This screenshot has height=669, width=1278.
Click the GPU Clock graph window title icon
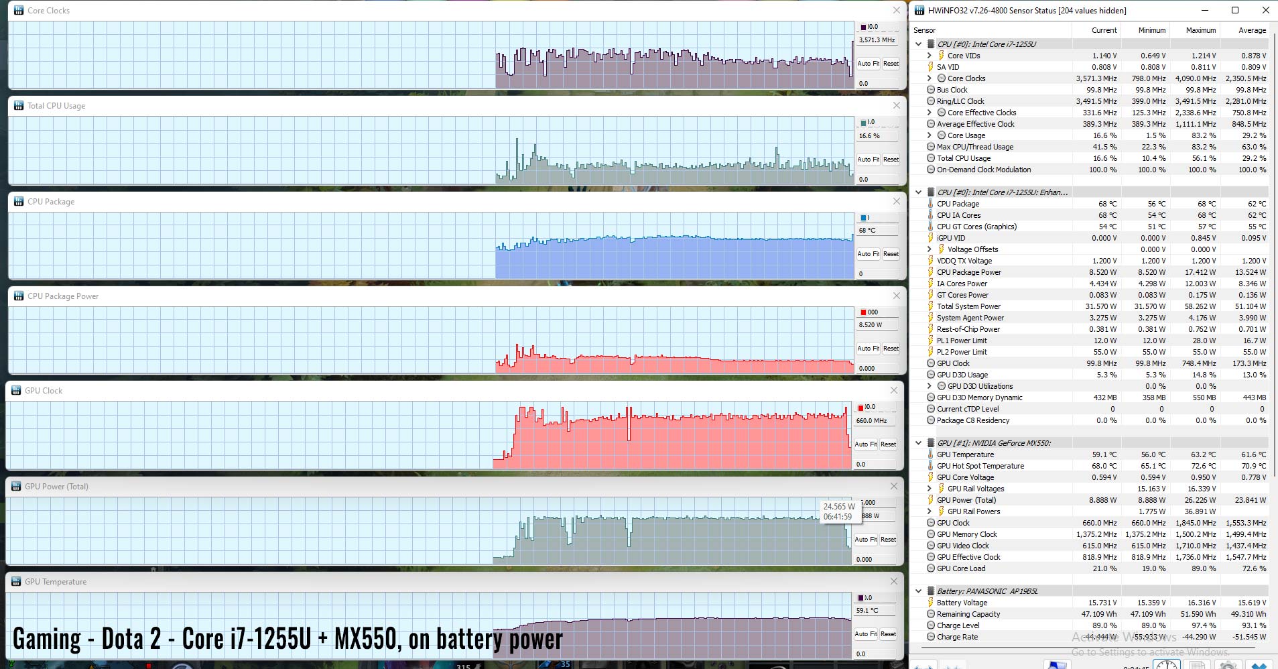[16, 390]
